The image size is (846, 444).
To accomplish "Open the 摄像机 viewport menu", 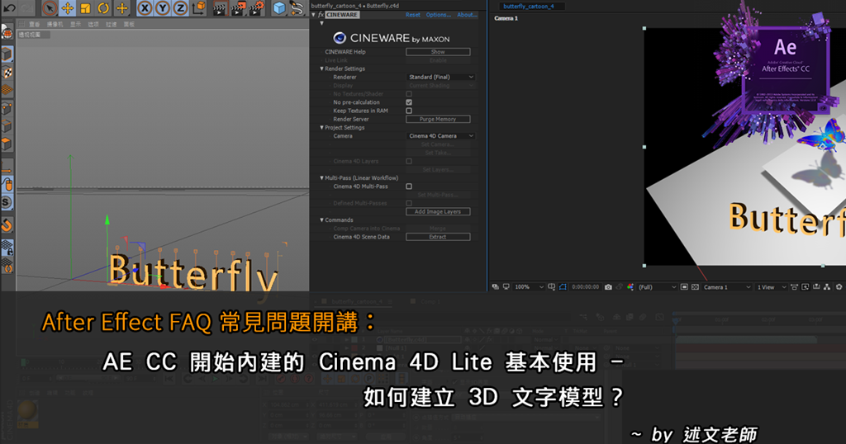I will 55,24.
